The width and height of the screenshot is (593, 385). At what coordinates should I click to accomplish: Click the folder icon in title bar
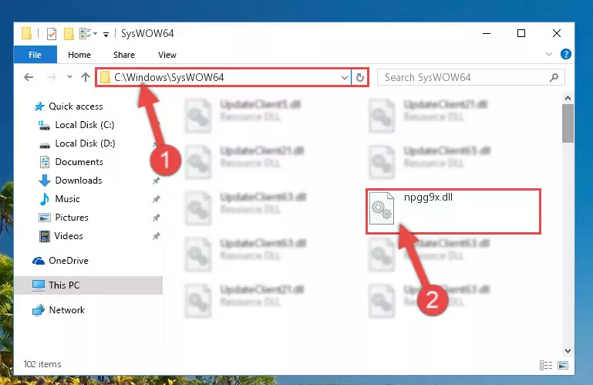point(26,33)
